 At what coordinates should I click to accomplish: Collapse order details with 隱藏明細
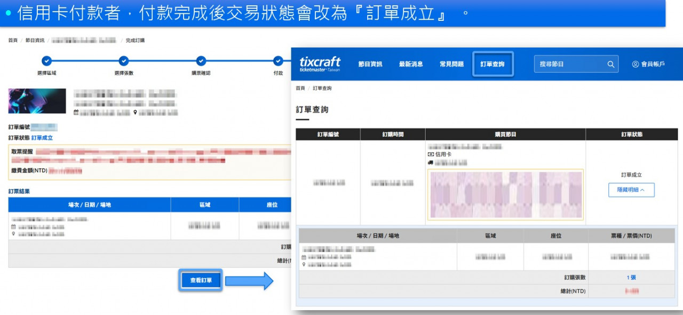[x=631, y=190]
